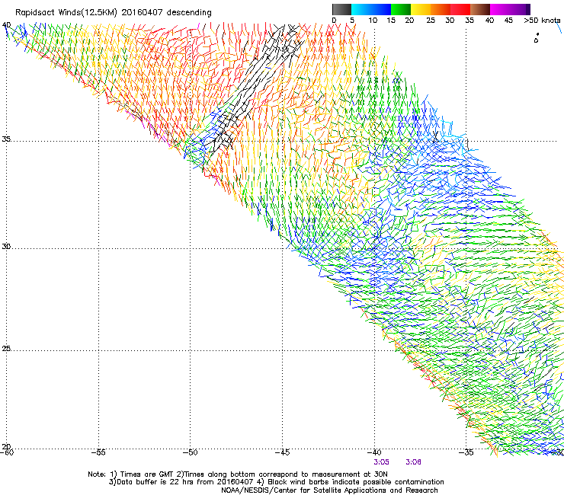
Task: Click the orange 25-30 knots legend swatch
Action: coord(441,9)
